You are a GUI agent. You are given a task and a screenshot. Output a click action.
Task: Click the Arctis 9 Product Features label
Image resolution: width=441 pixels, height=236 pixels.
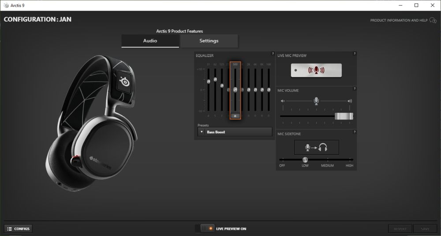pos(179,31)
